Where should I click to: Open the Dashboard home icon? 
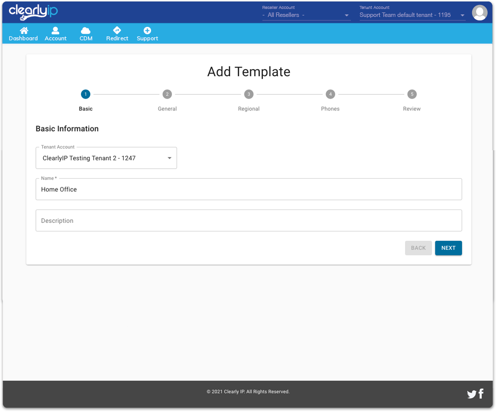23,31
